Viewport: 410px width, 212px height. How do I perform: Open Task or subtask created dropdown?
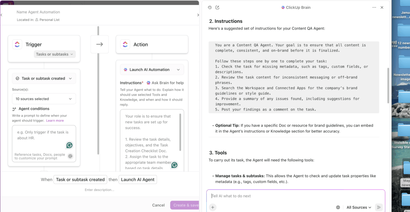pos(44,78)
